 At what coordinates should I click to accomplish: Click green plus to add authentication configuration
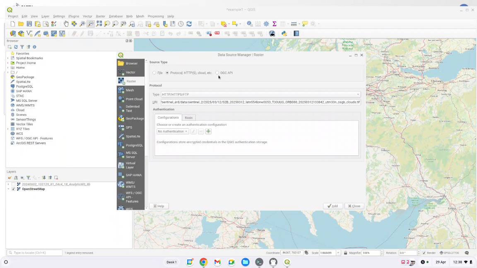(208, 132)
